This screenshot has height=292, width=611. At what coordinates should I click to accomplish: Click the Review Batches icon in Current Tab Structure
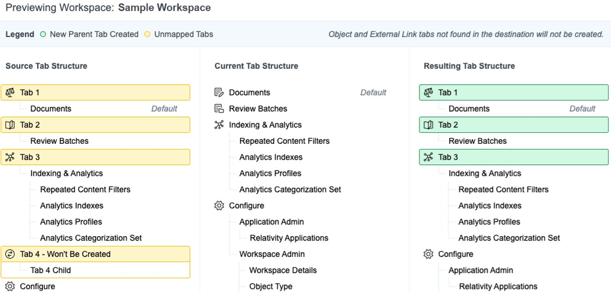click(x=219, y=109)
